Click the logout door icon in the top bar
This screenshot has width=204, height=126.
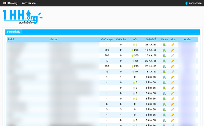186,3
